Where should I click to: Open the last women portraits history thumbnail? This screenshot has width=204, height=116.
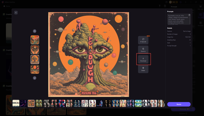tap(161, 103)
